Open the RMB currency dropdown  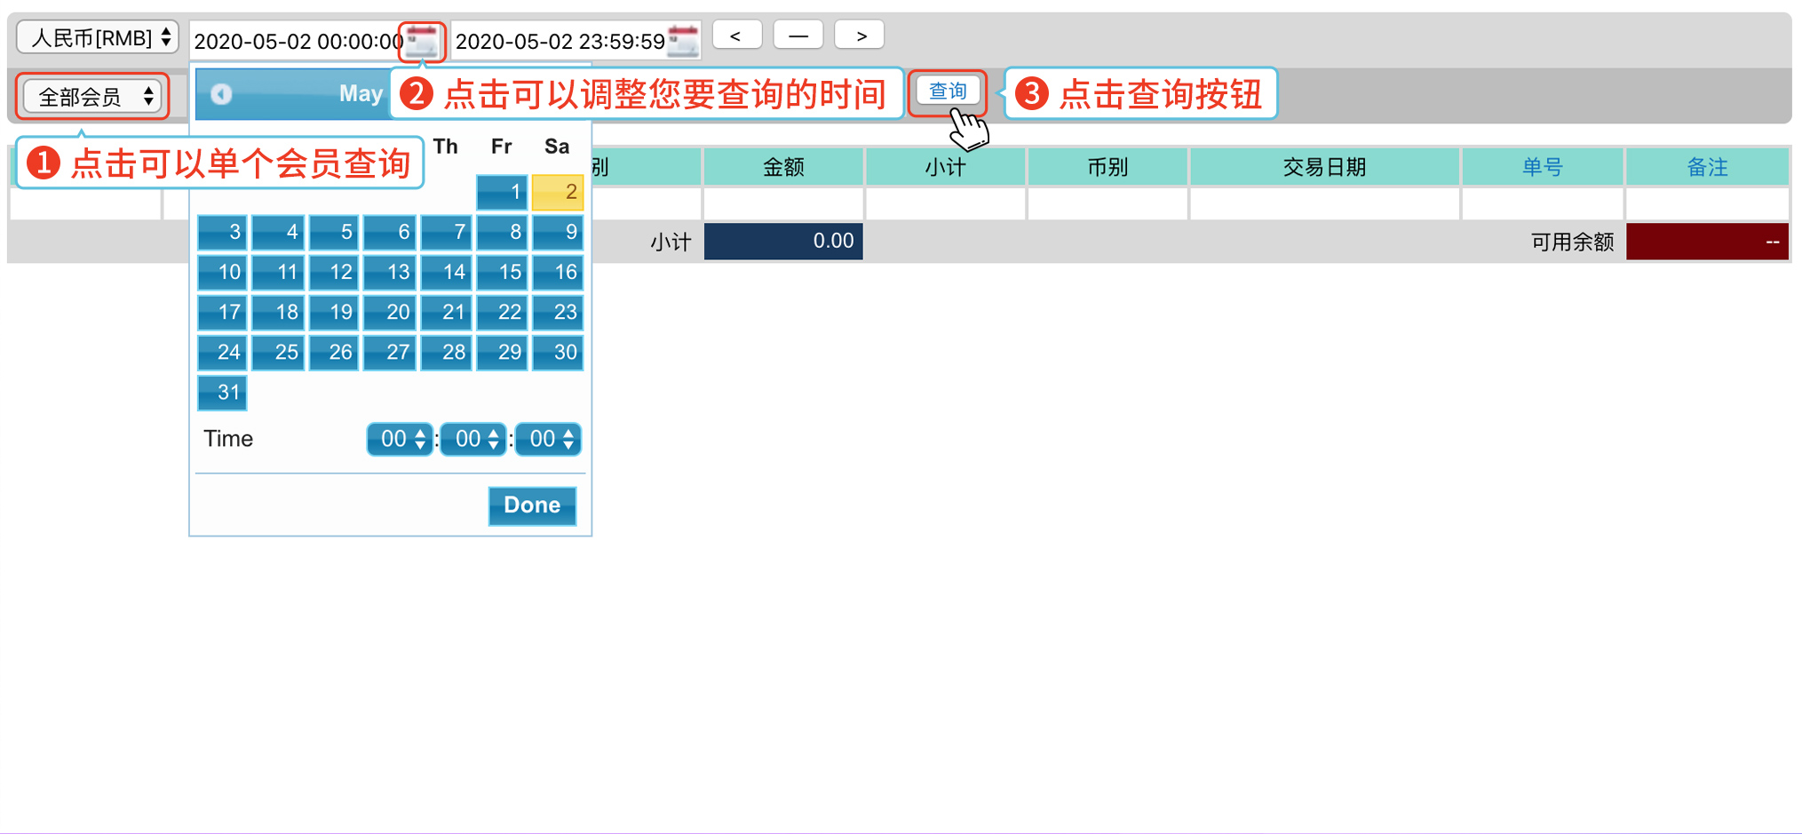(98, 38)
